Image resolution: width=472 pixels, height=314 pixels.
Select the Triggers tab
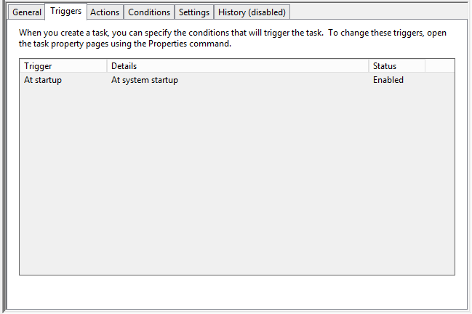click(x=65, y=12)
